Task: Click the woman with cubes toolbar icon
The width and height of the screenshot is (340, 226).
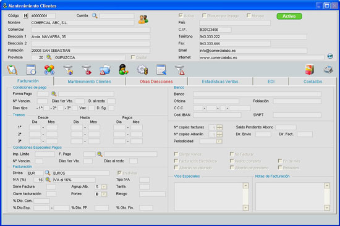Action: point(124,70)
